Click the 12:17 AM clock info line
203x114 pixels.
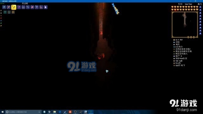point(178,40)
